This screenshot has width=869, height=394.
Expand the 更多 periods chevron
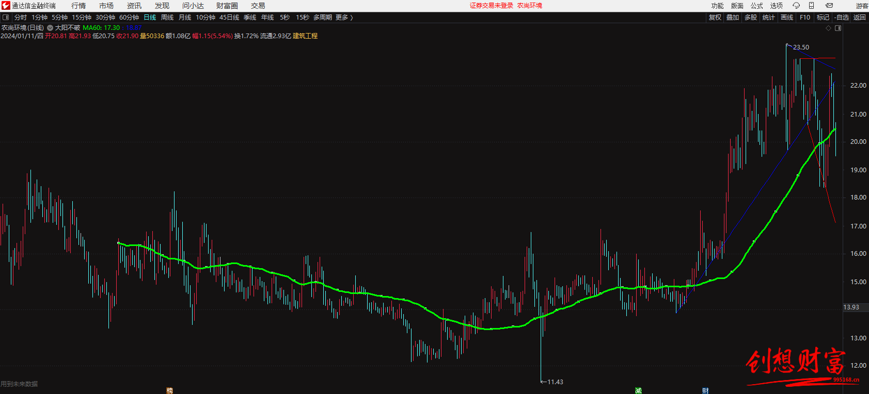point(352,18)
